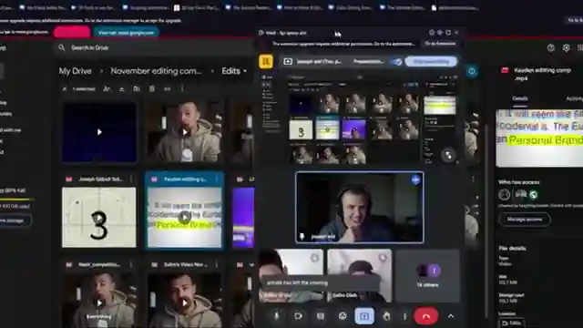
Task: Click the Share icon in Drive toolbar
Action: [107, 89]
